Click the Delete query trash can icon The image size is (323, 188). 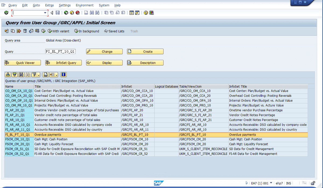[25, 31]
